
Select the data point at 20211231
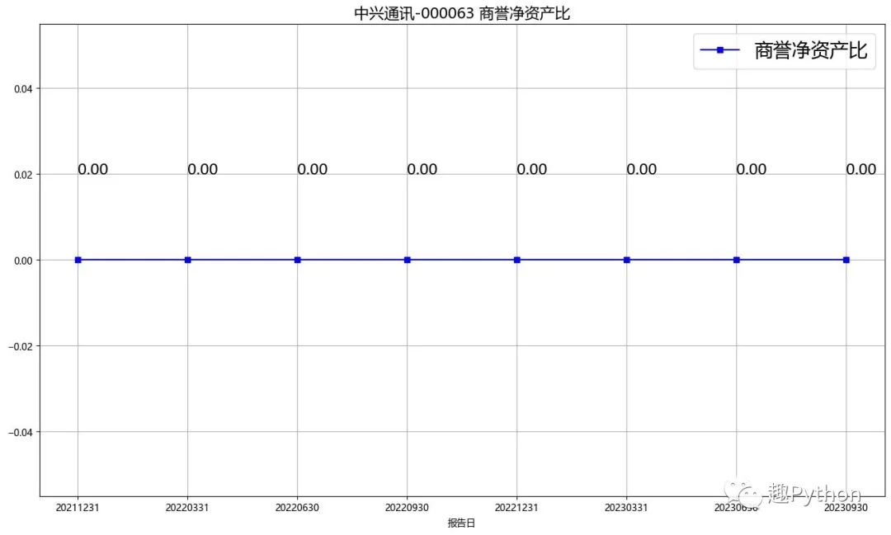[x=78, y=260]
